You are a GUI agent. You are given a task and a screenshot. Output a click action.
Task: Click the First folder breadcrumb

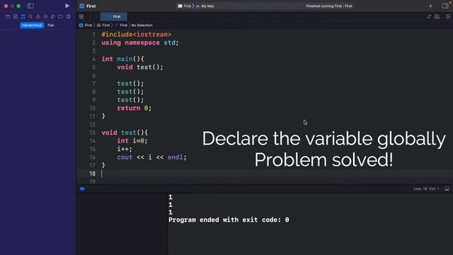(x=103, y=25)
